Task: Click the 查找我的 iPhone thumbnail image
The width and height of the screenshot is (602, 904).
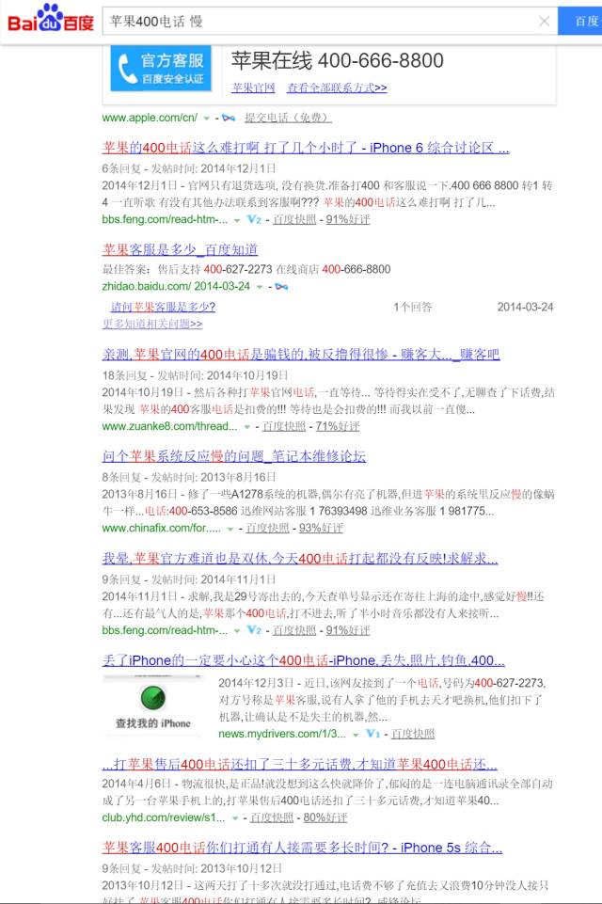Action: (152, 706)
